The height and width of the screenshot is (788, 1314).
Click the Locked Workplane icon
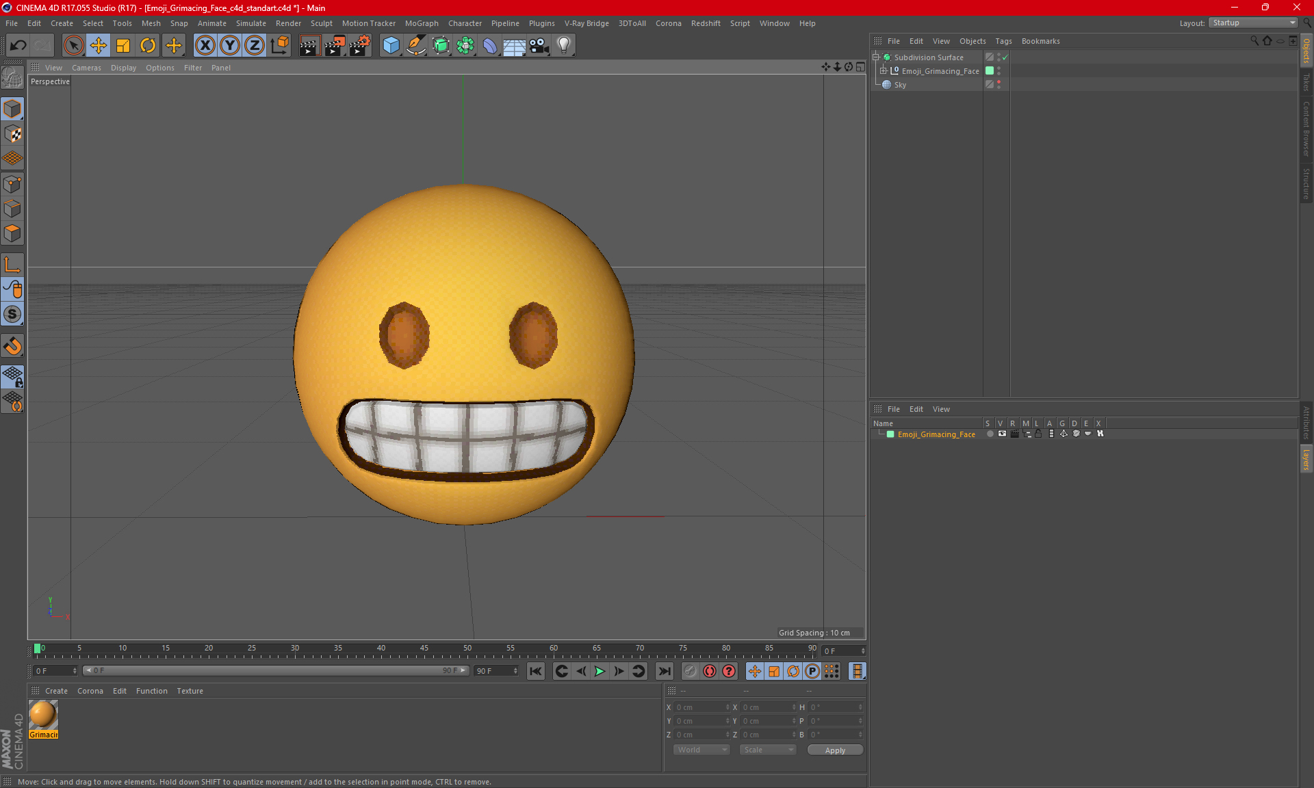click(x=12, y=376)
